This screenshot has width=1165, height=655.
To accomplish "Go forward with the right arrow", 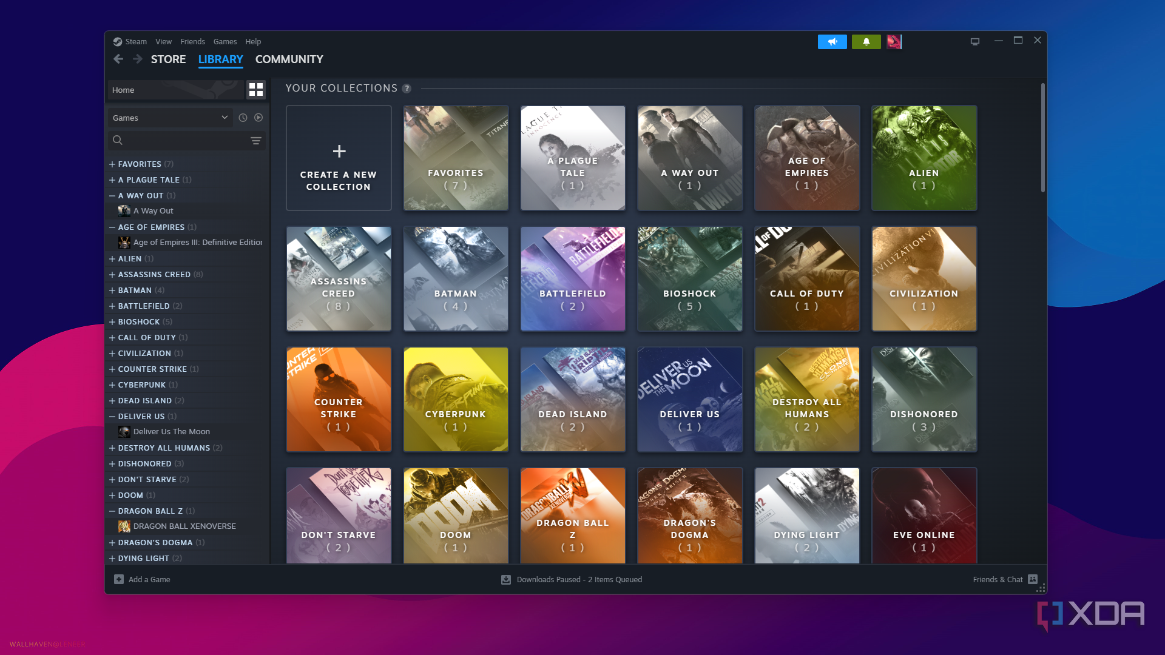I will (138, 59).
